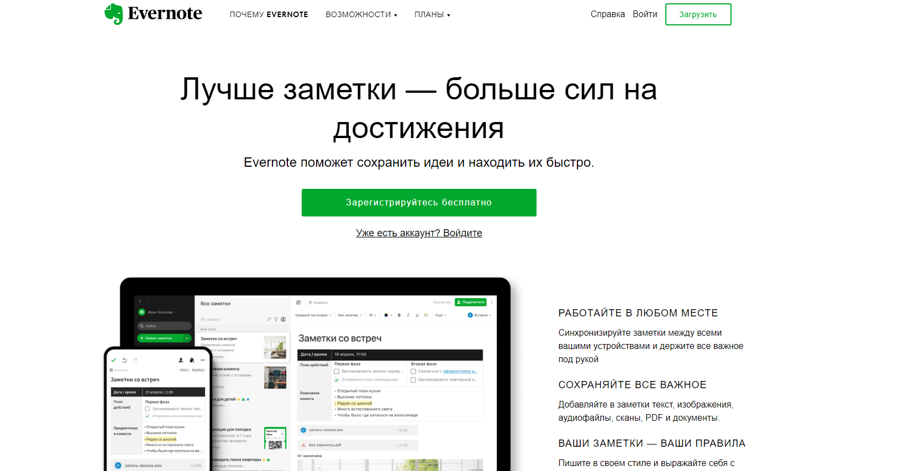Open the Средний заголовок style dropdown

[313, 315]
